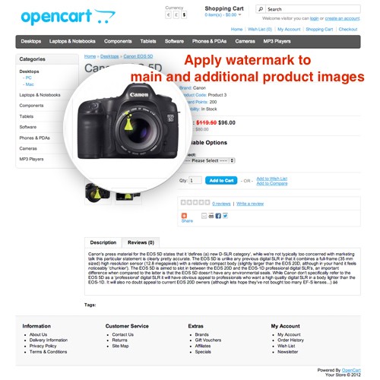Open the Mac subcategory under Desktops
This screenshot has width=380, height=380.
[x=30, y=84]
